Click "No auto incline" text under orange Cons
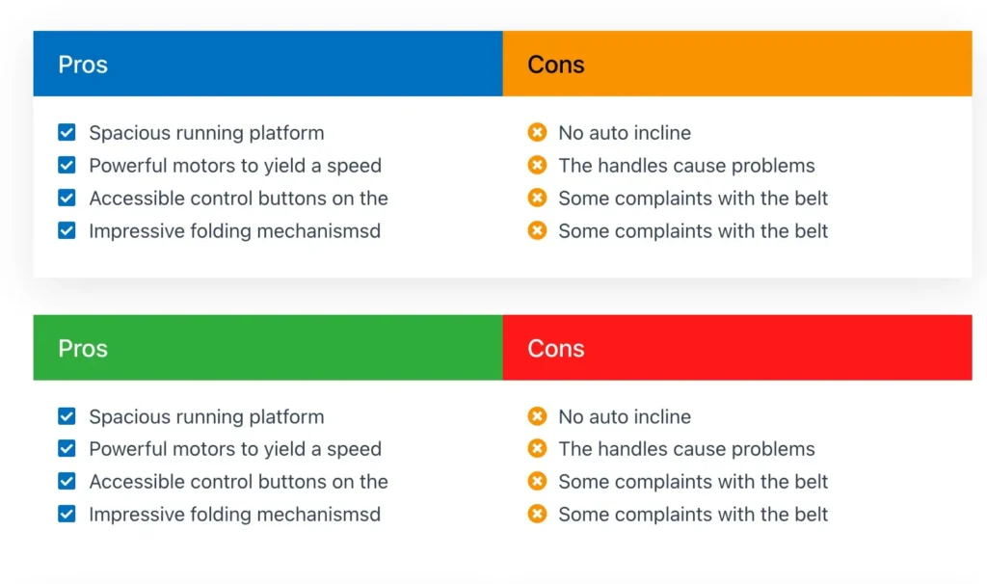Screen dimensions: 987x584 [625, 133]
